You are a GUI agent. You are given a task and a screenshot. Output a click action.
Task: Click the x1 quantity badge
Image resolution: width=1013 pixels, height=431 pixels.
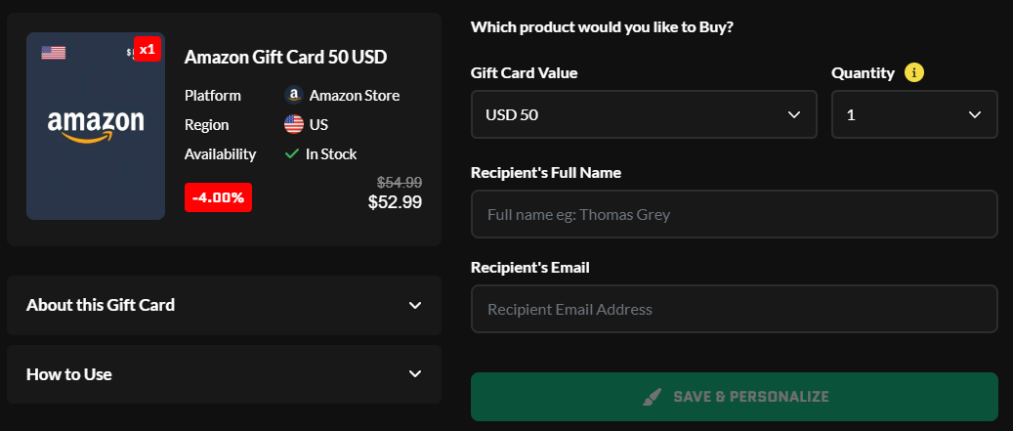(147, 49)
